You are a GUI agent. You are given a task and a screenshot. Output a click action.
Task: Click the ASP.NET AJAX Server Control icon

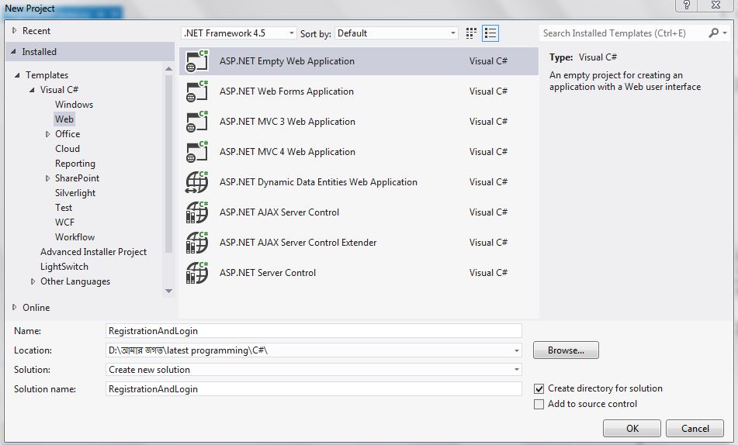tap(197, 213)
